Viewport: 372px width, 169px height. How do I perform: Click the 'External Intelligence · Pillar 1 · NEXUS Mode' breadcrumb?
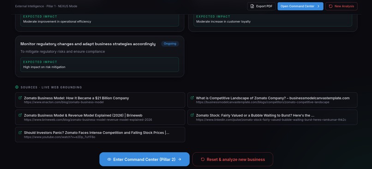46,6
